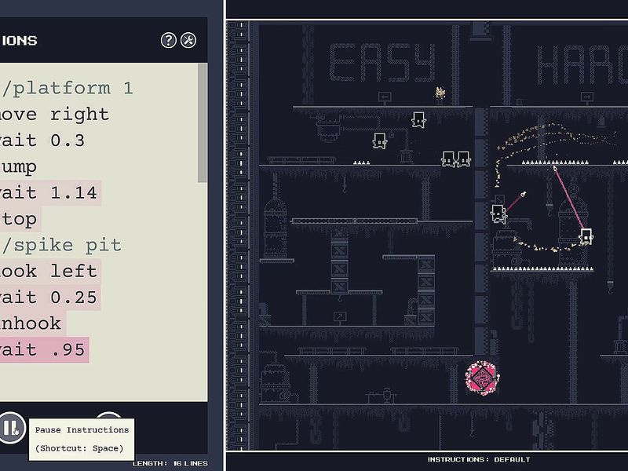Open the wrench settings icon
This screenshot has width=628, height=471.
188,40
